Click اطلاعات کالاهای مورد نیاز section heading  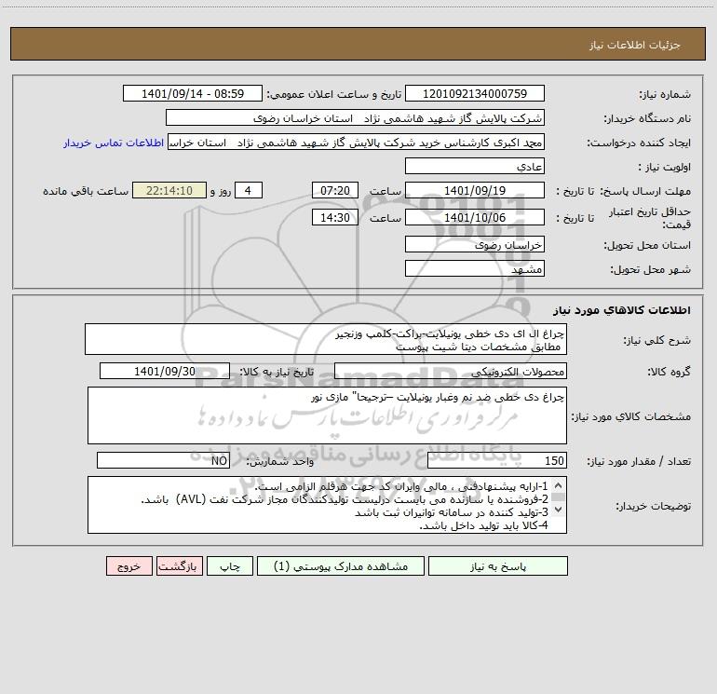click(622, 310)
